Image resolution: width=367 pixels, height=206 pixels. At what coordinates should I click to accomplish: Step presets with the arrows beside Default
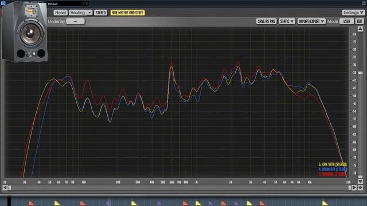coord(83,4)
